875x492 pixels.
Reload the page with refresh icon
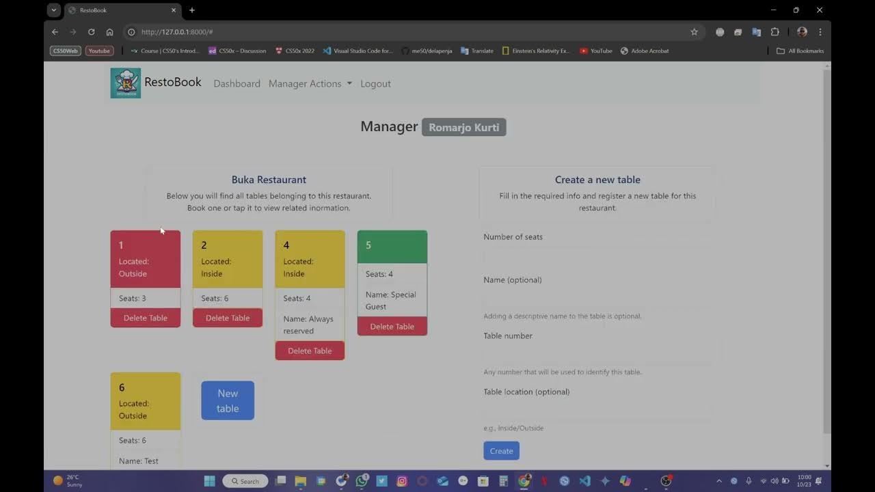pos(91,32)
